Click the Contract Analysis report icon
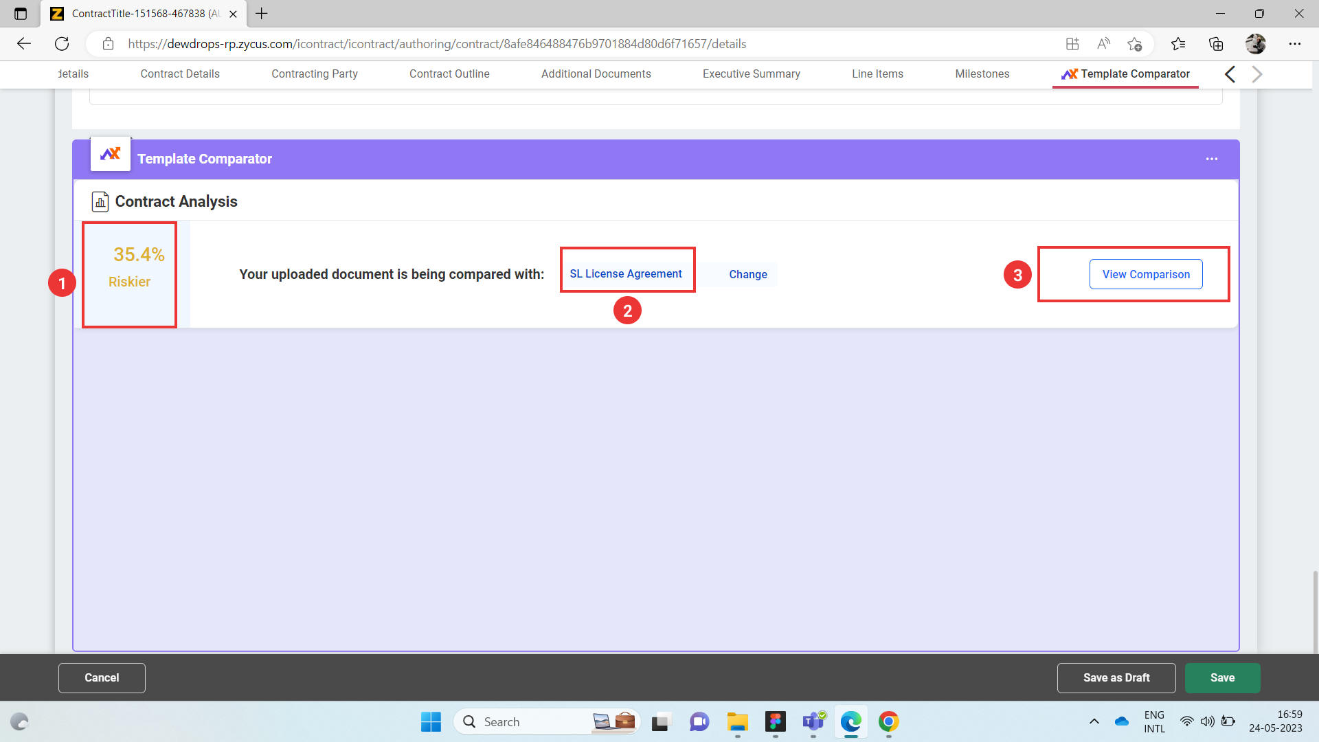The image size is (1319, 742). 100,201
